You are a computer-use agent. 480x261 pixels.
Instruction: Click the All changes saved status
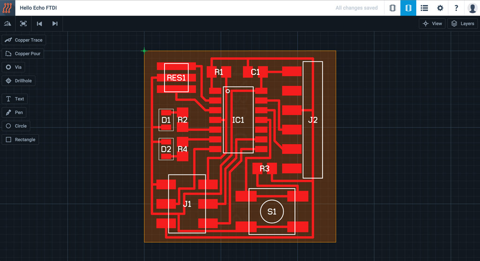356,8
